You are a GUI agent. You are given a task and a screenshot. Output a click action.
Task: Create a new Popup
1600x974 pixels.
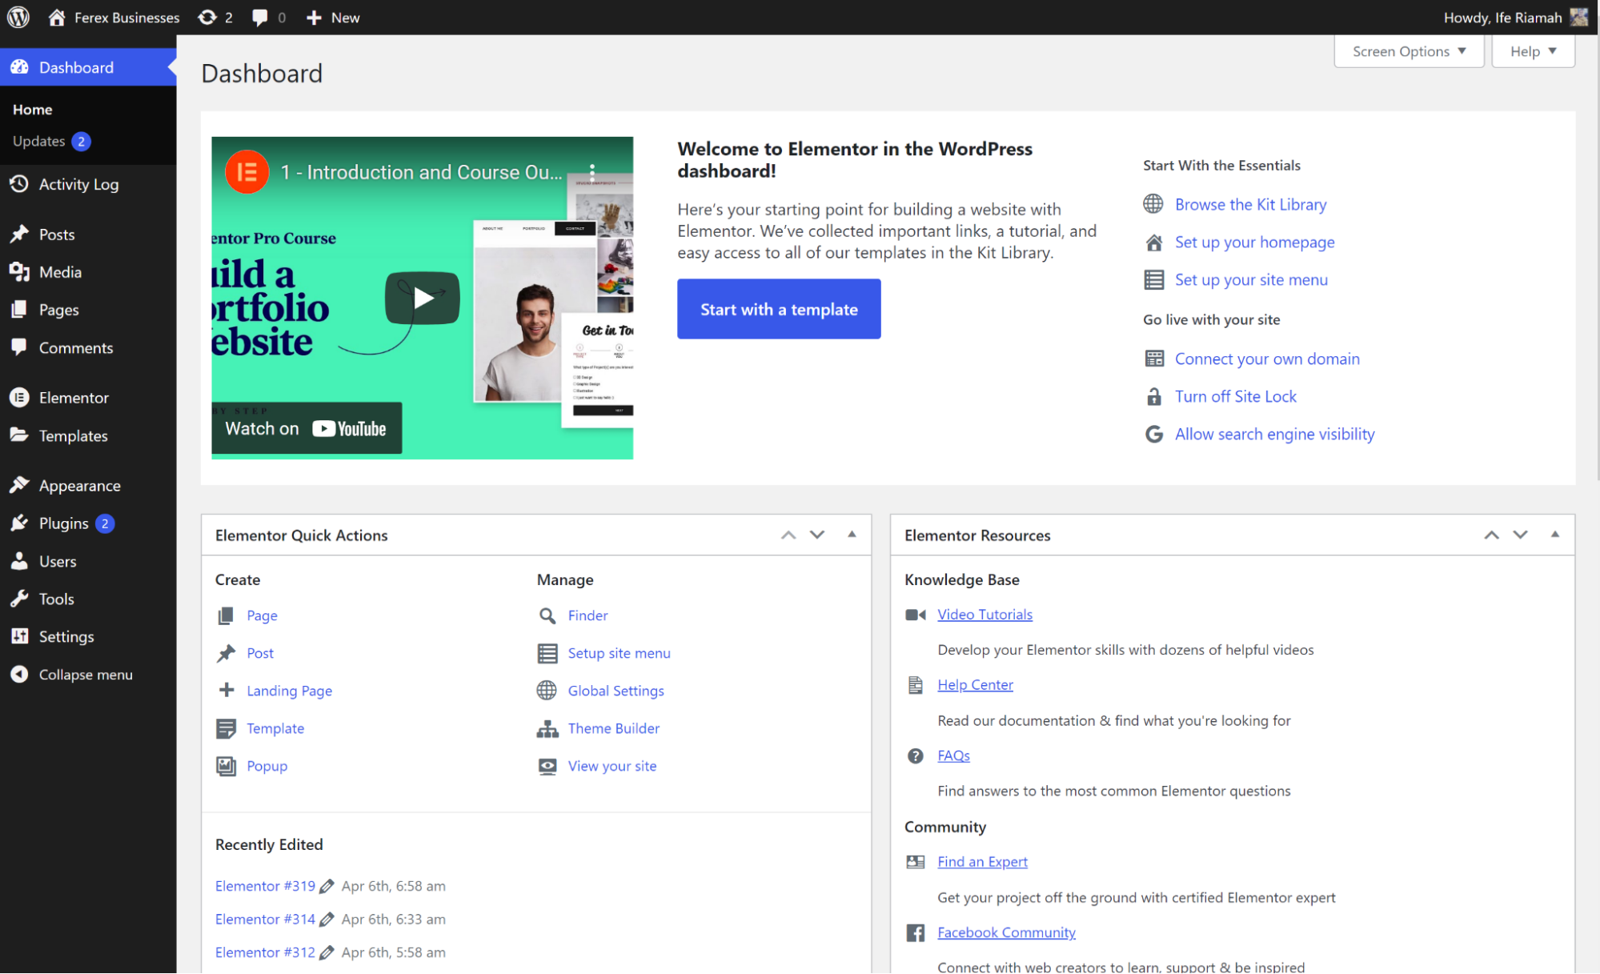point(267,766)
